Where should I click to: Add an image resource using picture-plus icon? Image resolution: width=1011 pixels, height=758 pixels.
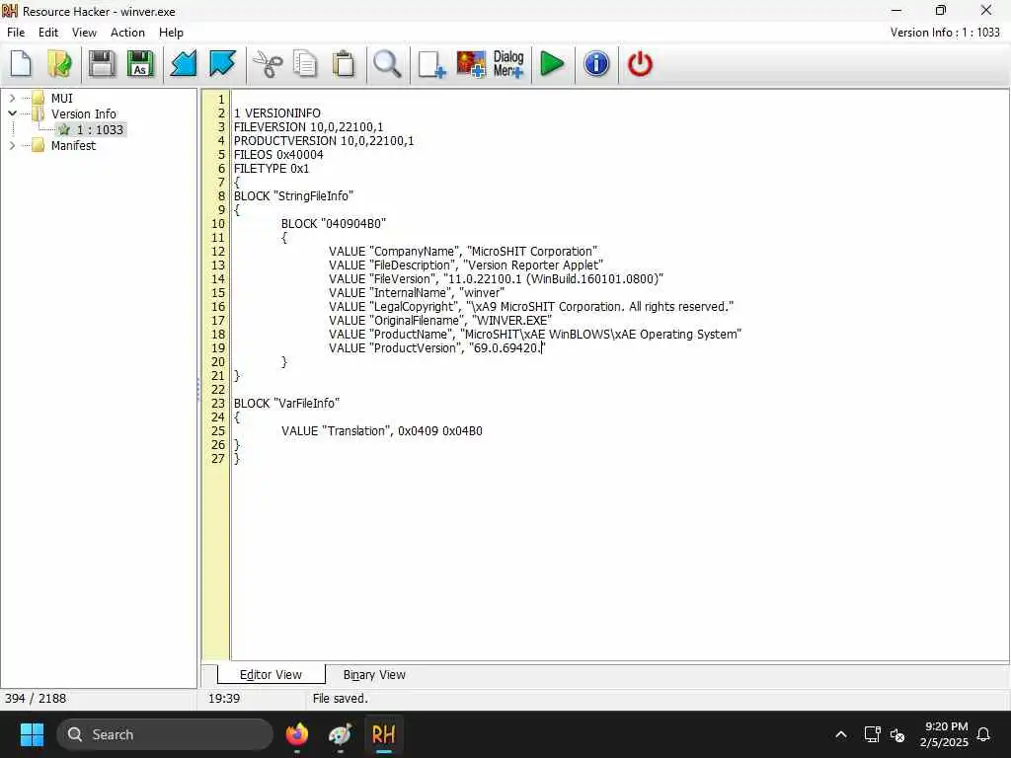(471, 64)
